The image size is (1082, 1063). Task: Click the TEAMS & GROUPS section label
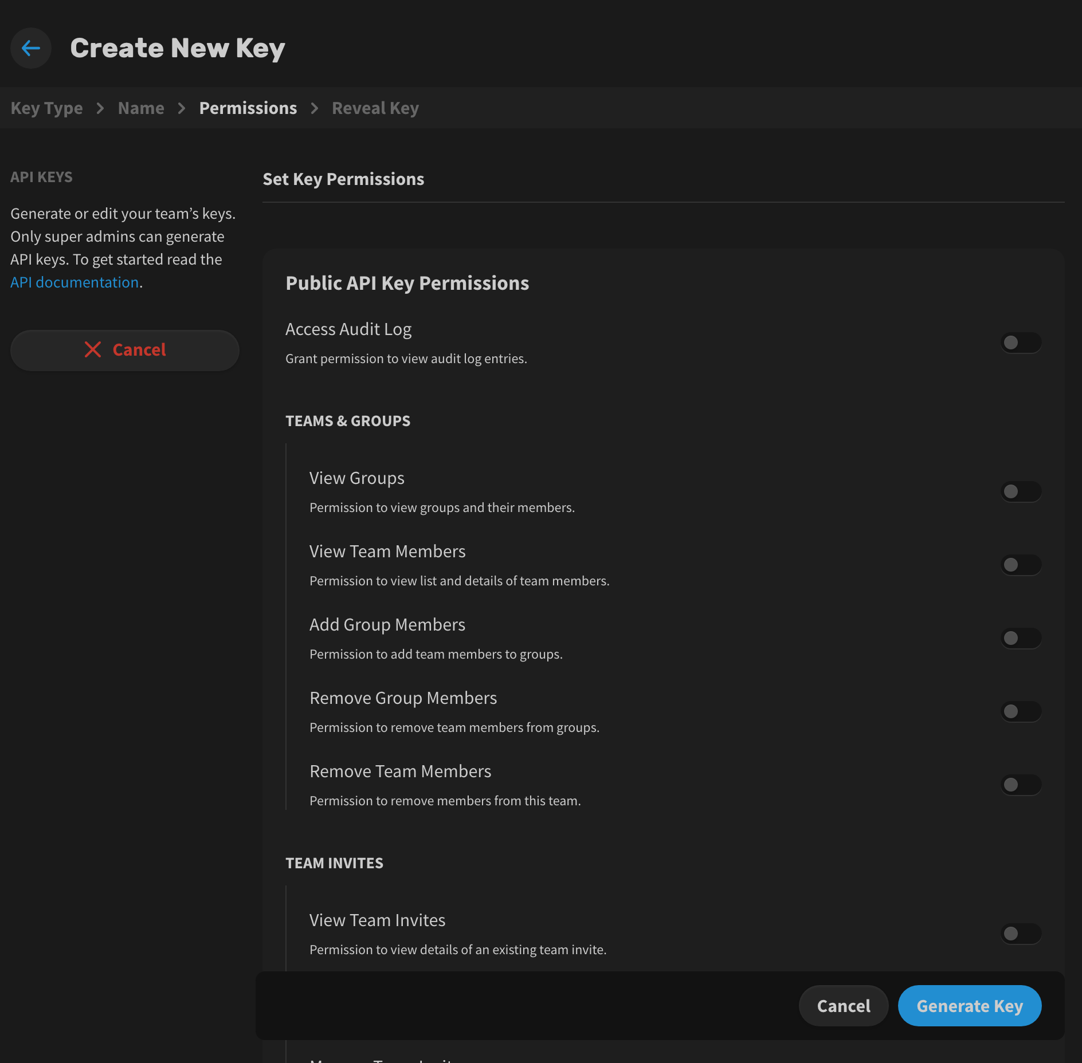348,421
